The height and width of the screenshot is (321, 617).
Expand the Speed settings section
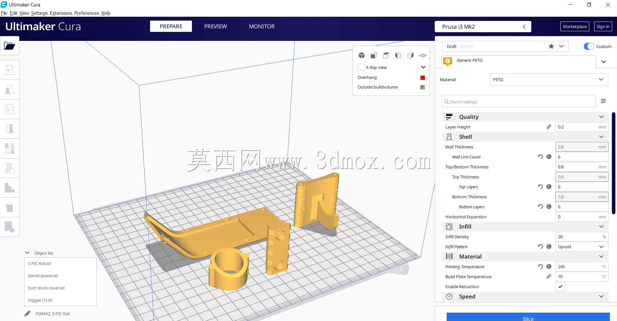point(525,297)
